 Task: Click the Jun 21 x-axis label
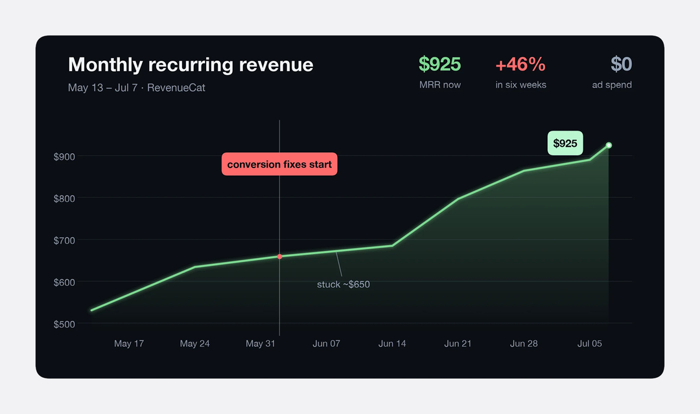458,343
